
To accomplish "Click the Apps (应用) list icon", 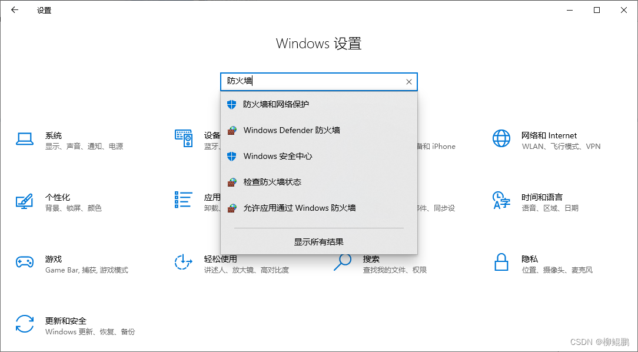I will tap(184, 200).
